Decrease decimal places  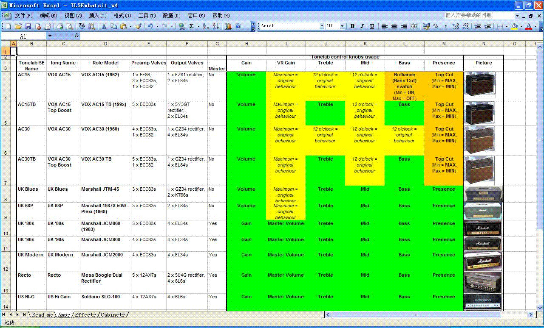click(x=466, y=26)
